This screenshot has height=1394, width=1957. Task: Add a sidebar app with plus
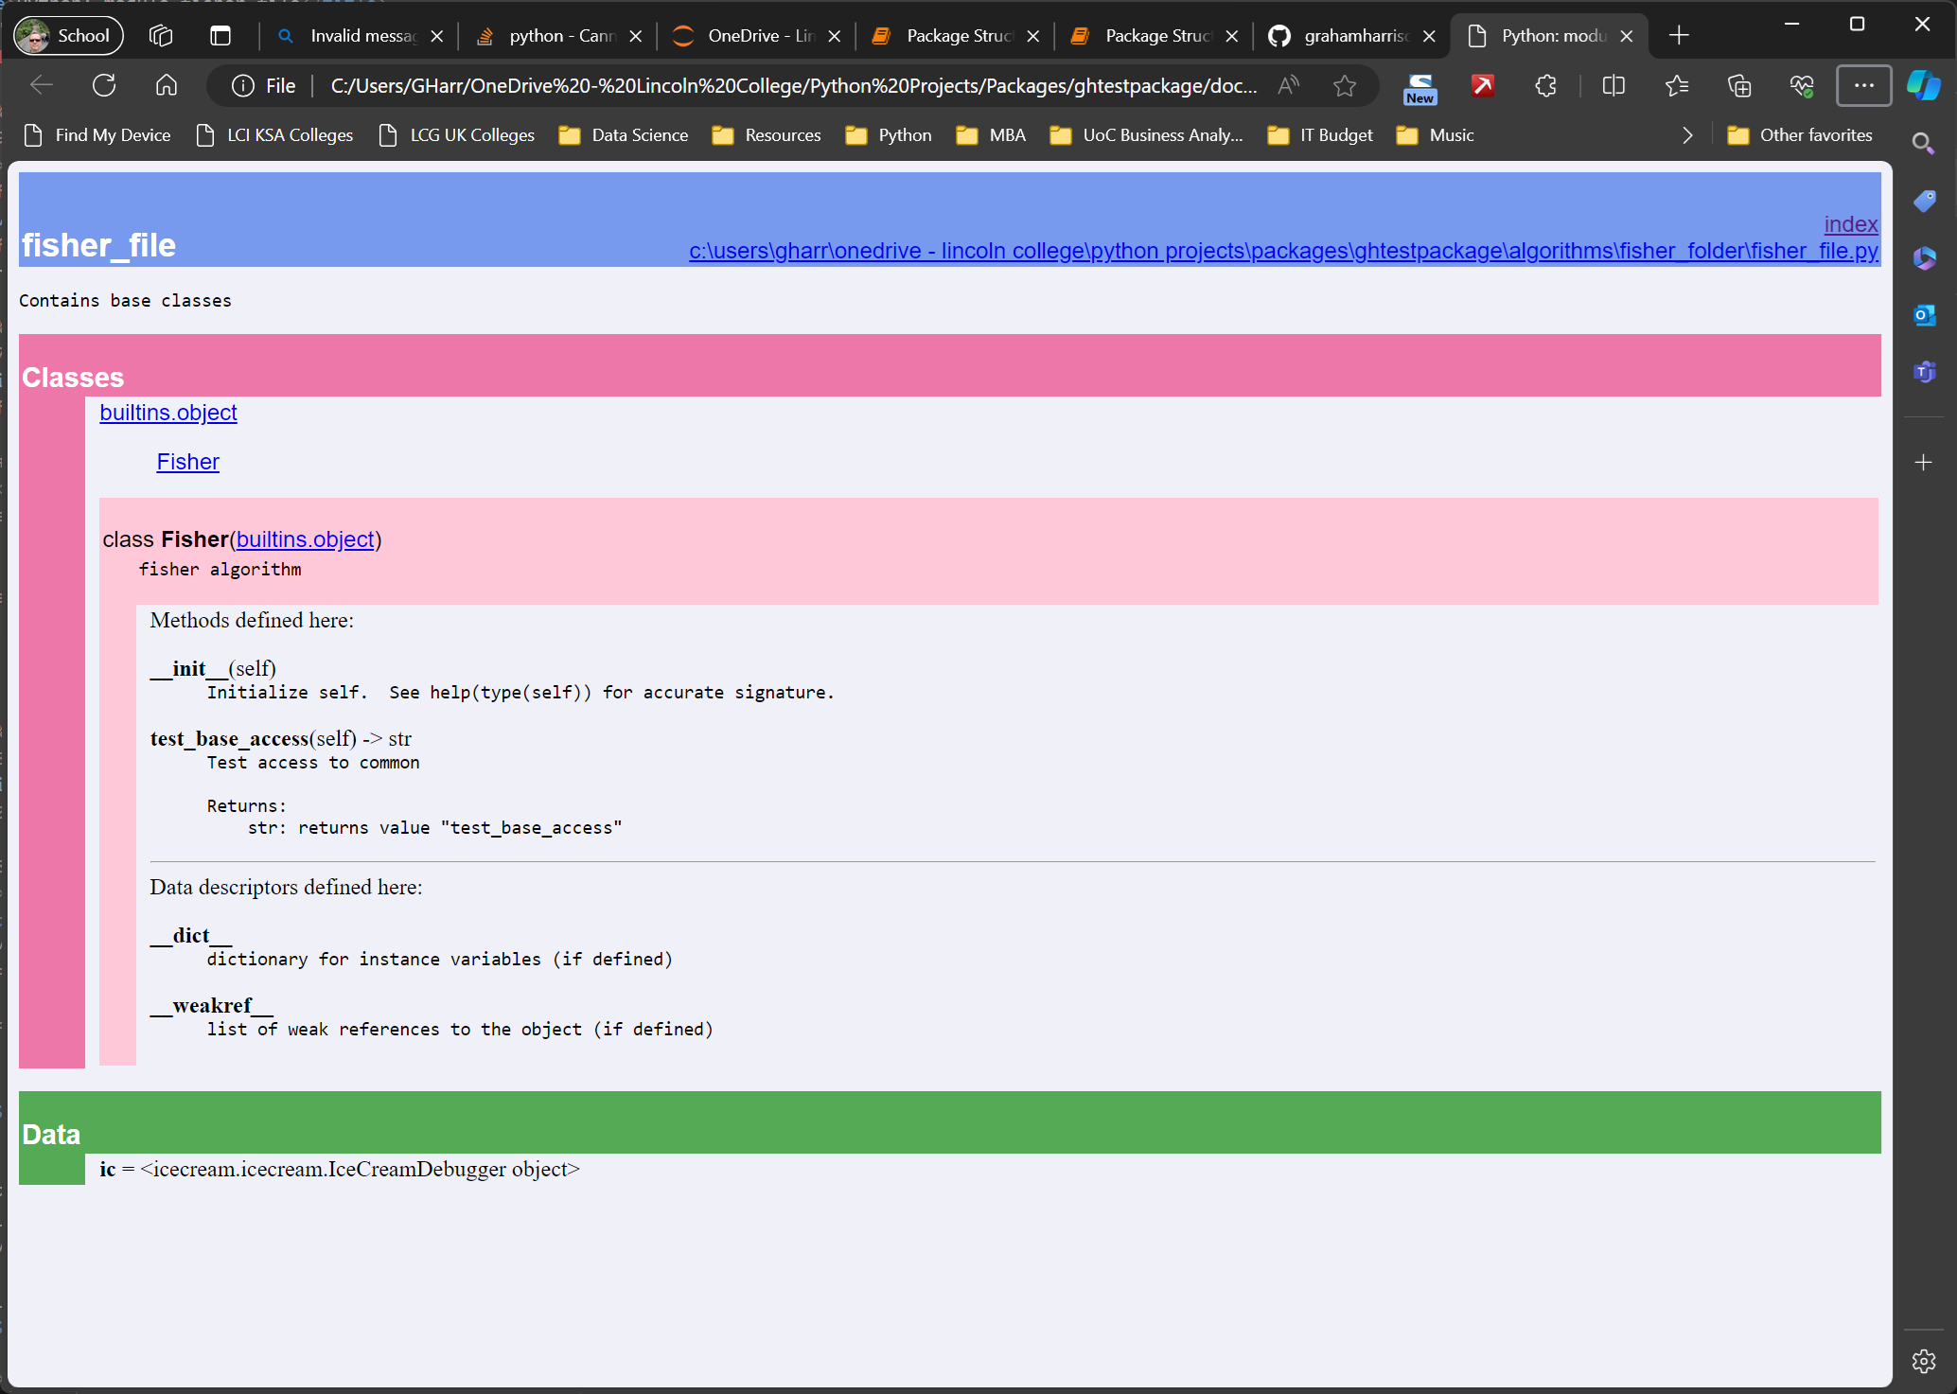1923,462
